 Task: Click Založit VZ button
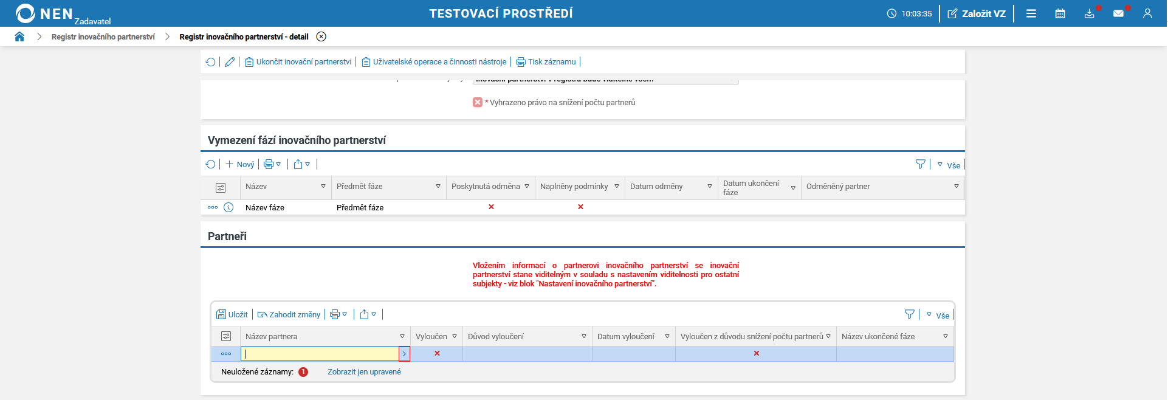pyautogui.click(x=977, y=13)
